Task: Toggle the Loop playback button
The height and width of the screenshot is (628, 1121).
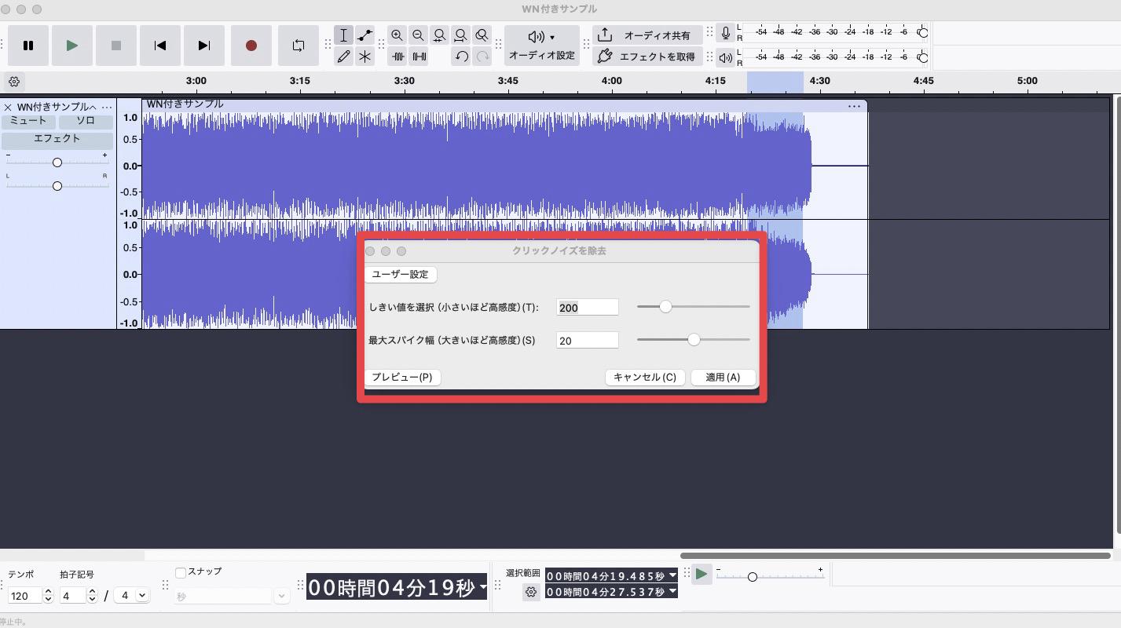Action: coord(298,46)
